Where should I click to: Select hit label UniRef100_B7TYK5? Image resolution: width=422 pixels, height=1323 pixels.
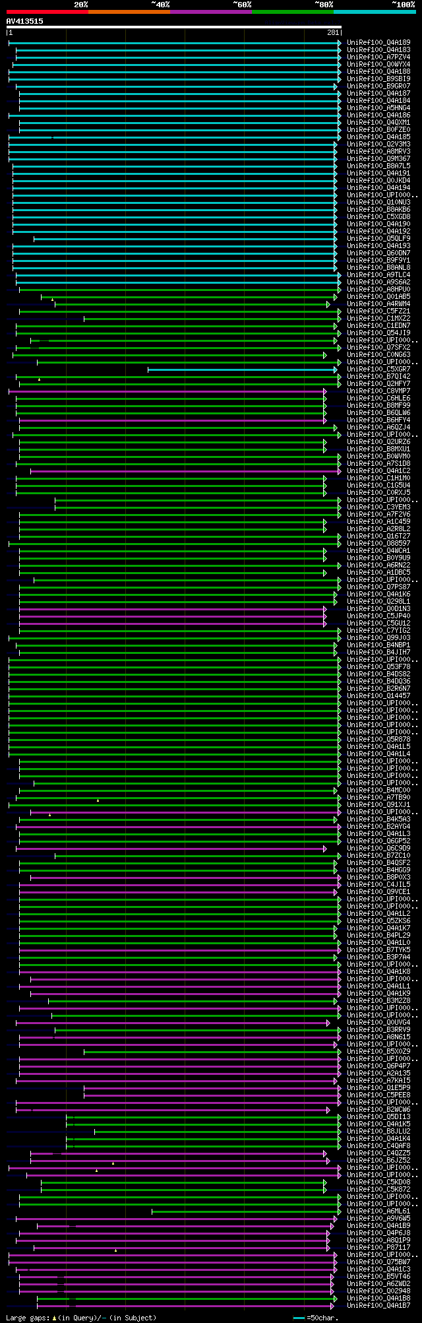click(x=378, y=950)
